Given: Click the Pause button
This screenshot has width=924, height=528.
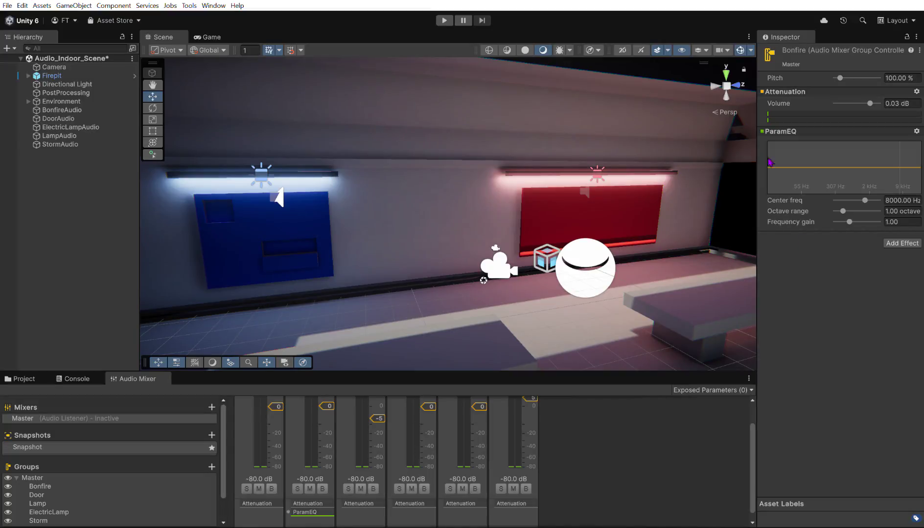Looking at the screenshot, I should (x=463, y=21).
